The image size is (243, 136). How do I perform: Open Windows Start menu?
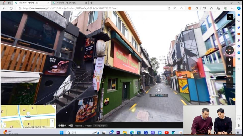[x=62, y=133]
